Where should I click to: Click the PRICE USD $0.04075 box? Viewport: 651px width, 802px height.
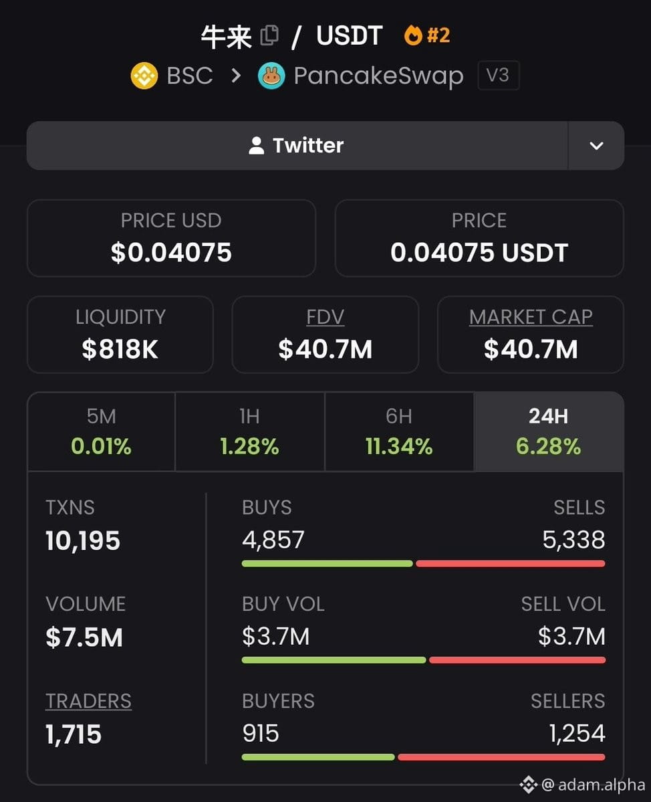point(171,238)
